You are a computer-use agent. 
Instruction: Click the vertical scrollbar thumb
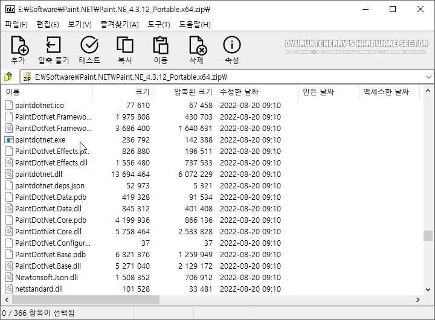point(428,235)
